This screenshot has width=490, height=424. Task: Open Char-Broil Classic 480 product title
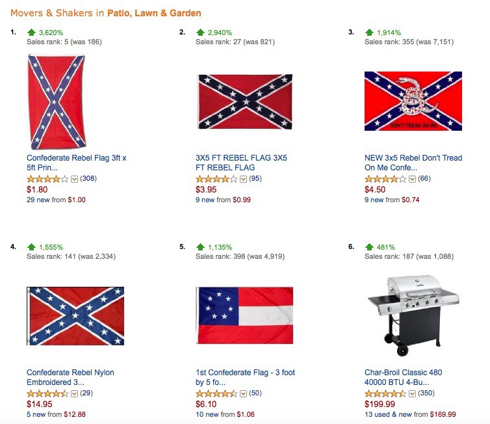coord(403,377)
